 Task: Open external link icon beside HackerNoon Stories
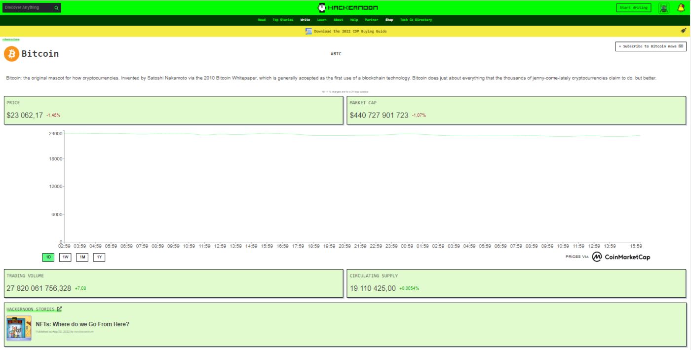tap(59, 309)
